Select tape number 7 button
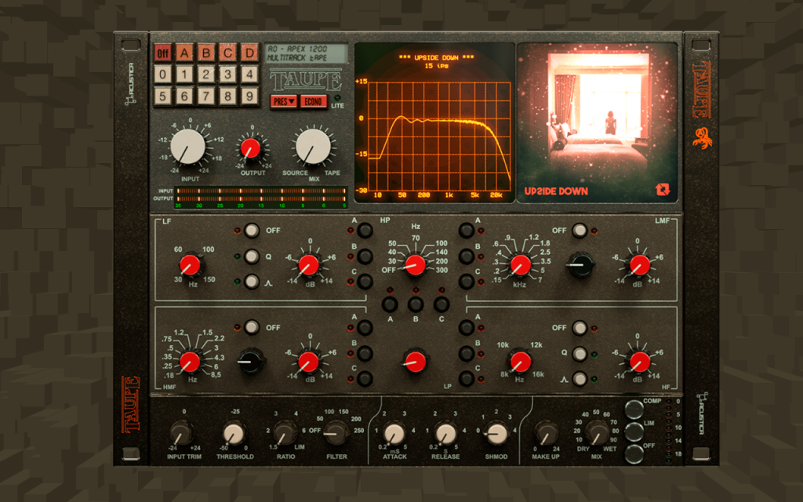 206,96
